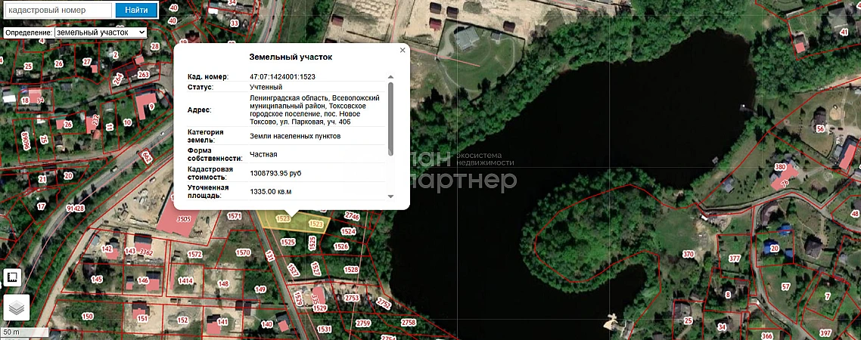This screenshot has height=340, width=861.
Task: Select parcel labeled 150 on map
Action: coord(88,316)
